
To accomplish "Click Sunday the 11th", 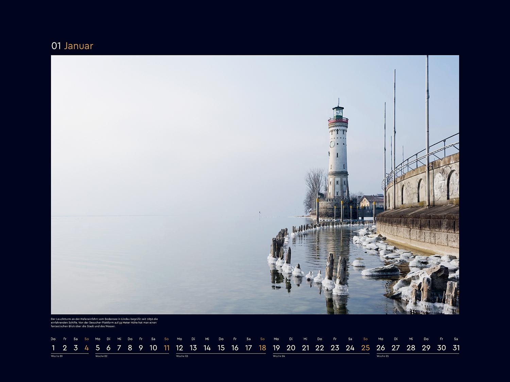I will click(x=167, y=348).
